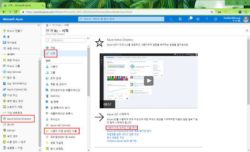
Task: Open 모바일(MDM 및 MAM) in the blade menu
Action: coord(61,137)
